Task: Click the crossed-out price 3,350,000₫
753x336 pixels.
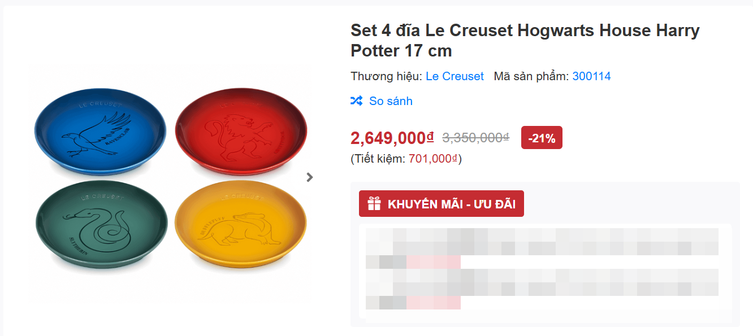Action: 475,138
